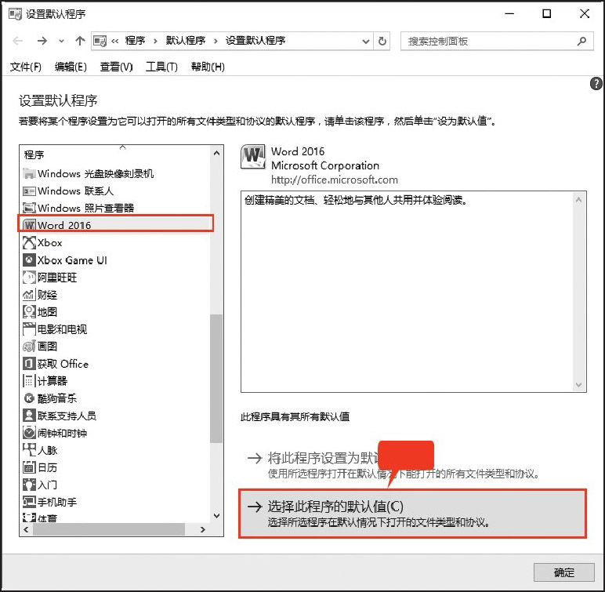This screenshot has width=605, height=592.
Task: Click the 程序 column sort header
Action: (x=115, y=154)
